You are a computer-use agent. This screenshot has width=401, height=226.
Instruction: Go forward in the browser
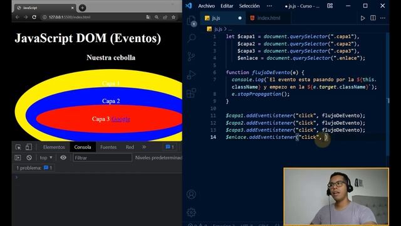(x=26, y=17)
